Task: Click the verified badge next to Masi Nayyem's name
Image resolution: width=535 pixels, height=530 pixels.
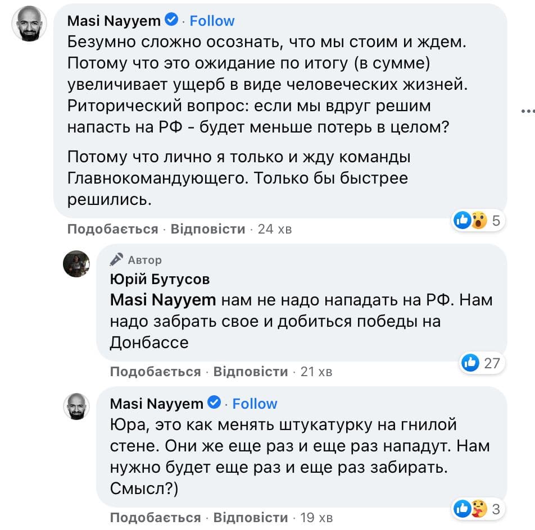Action: 169,20
